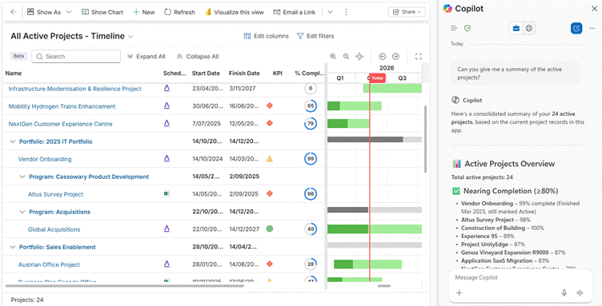602x306 pixels.
Task: Collapse Portfolio: Sales Enablement
Action: 12,247
